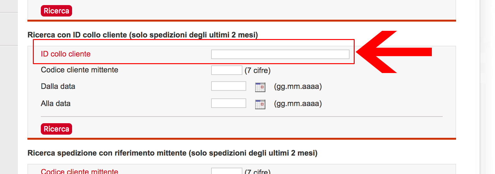Focus the ID collo cliente text field
Screen dimensions: 495x174
coord(280,54)
